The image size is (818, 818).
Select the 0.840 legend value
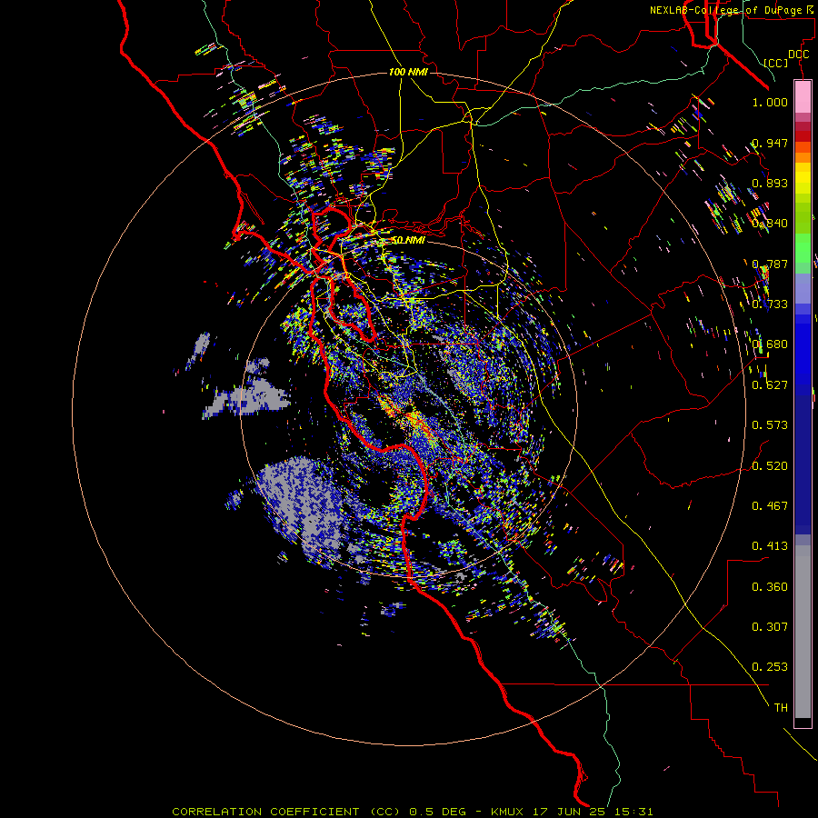[x=770, y=224]
